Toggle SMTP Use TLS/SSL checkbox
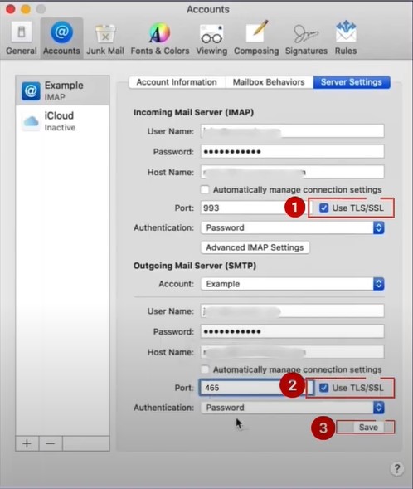413x489 pixels. click(324, 388)
